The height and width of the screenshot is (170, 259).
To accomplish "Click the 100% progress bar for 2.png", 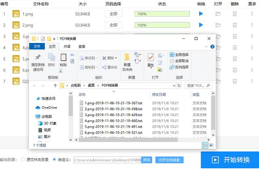I will (162, 25).
